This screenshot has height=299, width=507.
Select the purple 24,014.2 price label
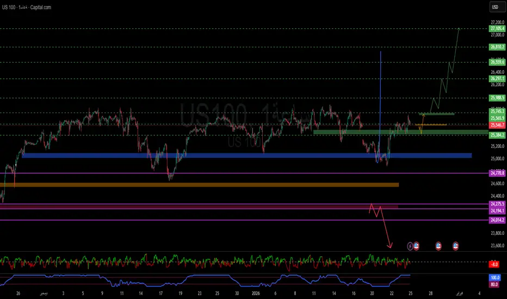(497, 220)
